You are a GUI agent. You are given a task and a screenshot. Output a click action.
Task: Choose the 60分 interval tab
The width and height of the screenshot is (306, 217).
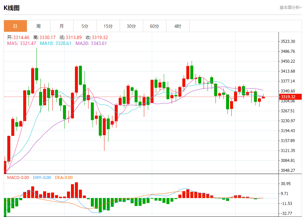coord(154,26)
